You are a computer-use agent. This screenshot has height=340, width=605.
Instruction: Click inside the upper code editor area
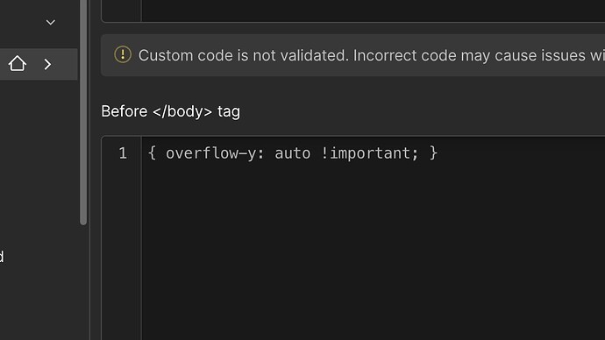[374, 11]
